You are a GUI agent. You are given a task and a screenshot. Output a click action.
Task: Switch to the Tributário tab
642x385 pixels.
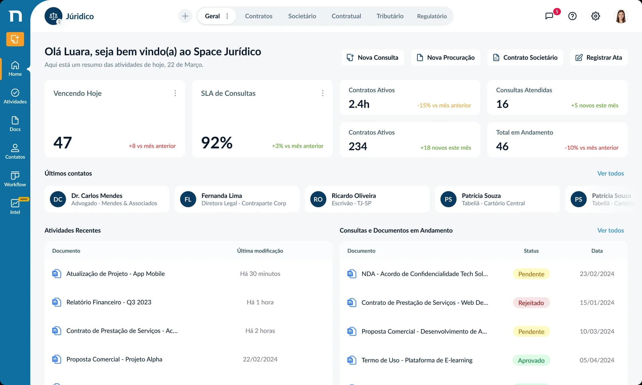(390, 16)
